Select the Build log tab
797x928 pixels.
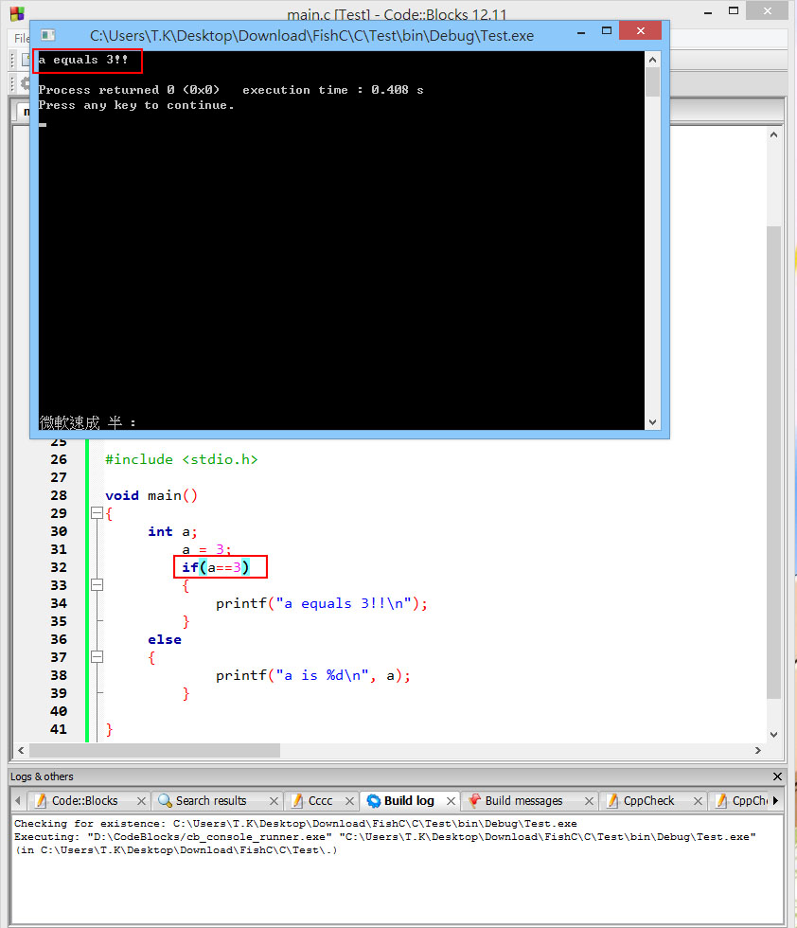point(409,801)
